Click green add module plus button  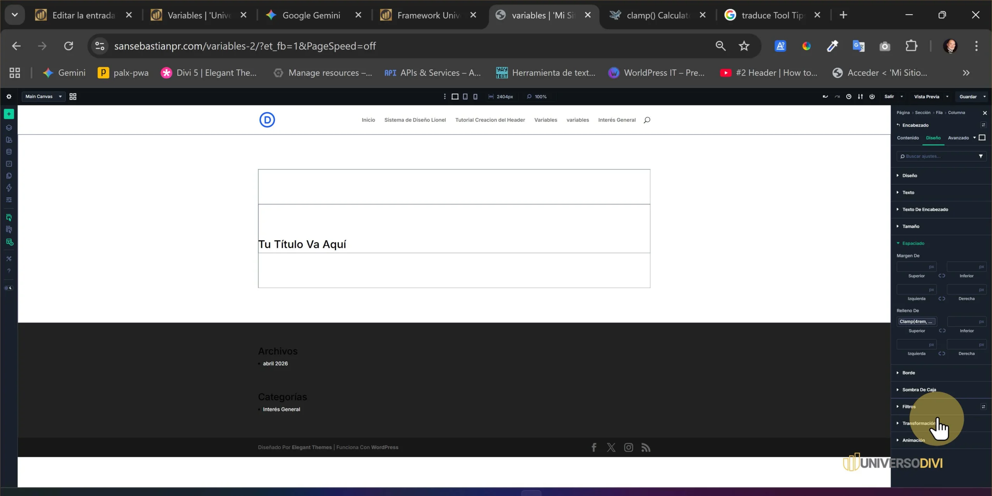(9, 114)
